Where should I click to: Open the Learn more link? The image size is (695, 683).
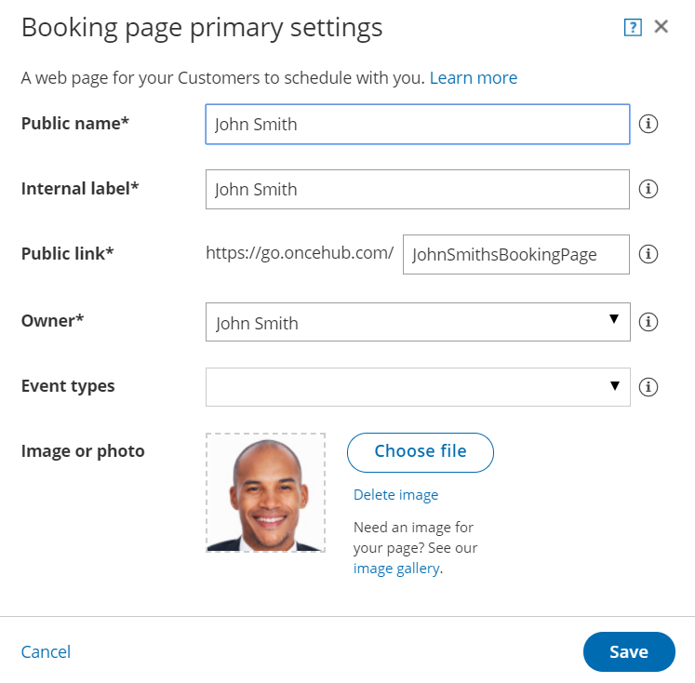473,78
